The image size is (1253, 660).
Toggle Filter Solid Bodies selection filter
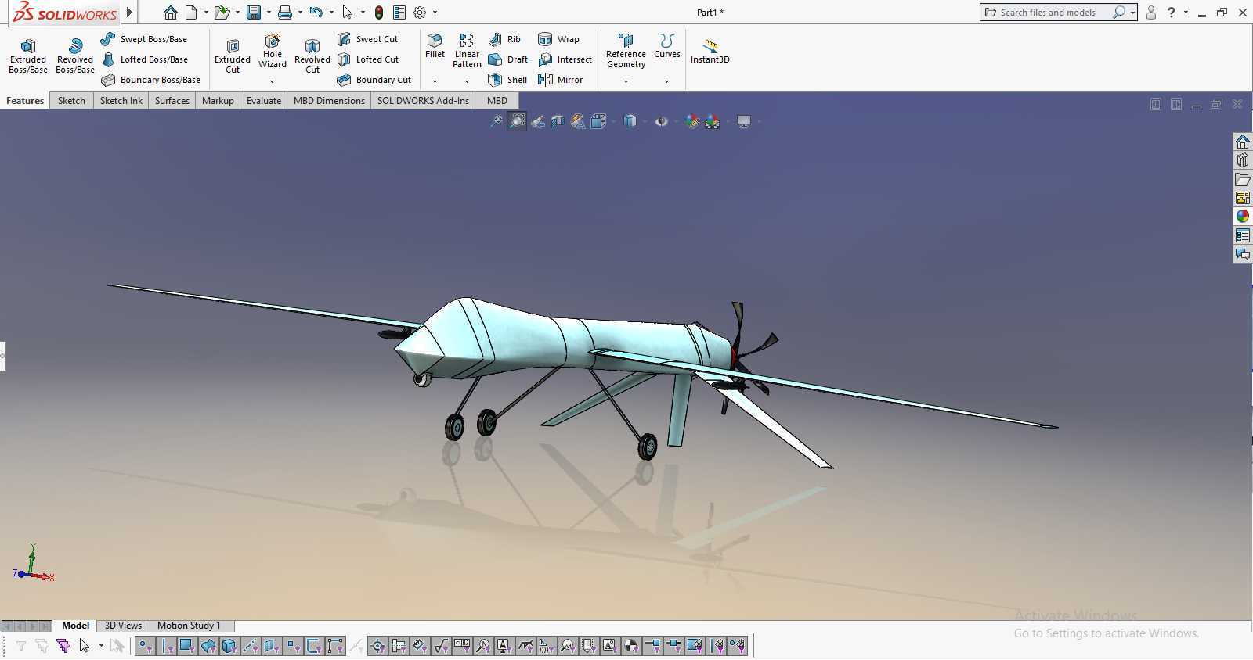[229, 646]
